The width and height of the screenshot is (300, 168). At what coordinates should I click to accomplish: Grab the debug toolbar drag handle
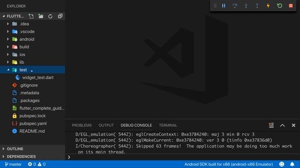(x=215, y=6)
